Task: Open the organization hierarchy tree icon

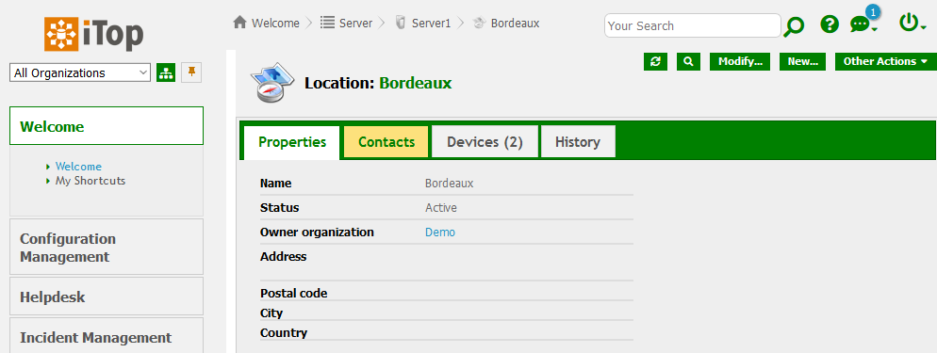Action: (x=166, y=72)
